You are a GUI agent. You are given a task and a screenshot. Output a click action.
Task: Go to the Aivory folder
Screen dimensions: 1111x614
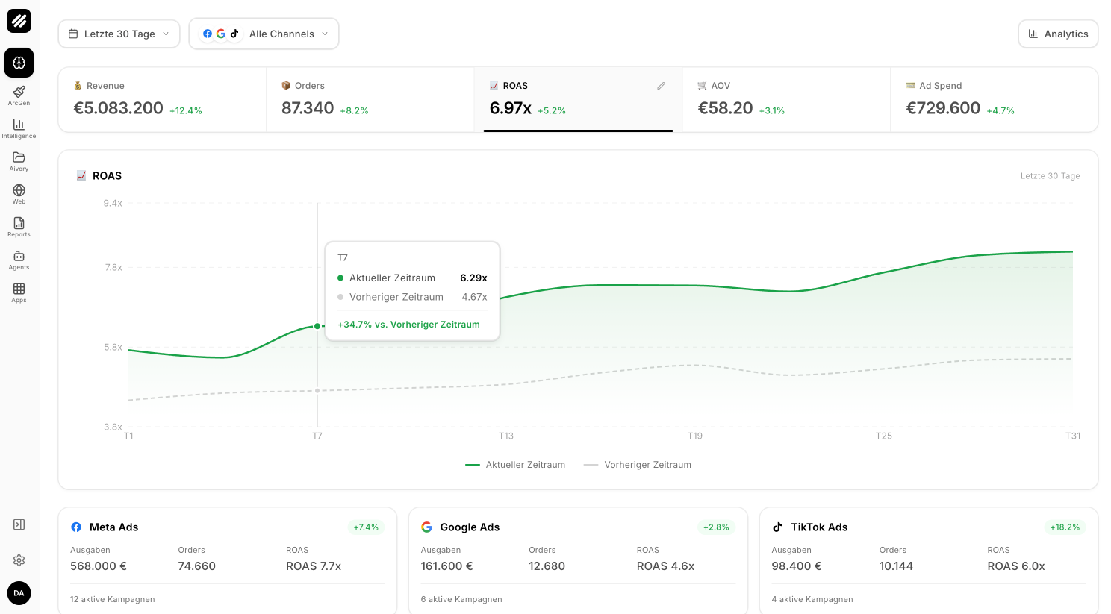[19, 160]
